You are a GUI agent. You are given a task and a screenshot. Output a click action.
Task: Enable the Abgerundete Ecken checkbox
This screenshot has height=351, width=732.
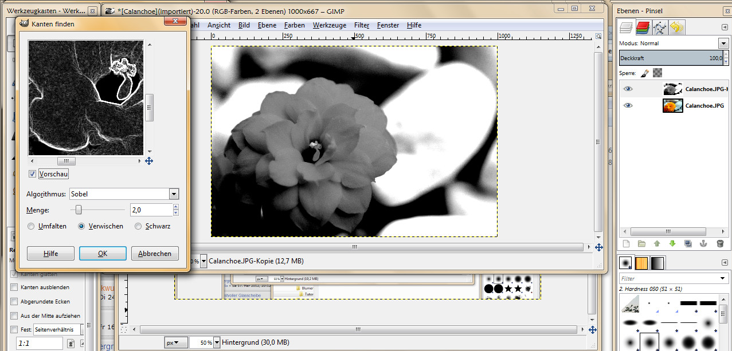pyautogui.click(x=14, y=301)
